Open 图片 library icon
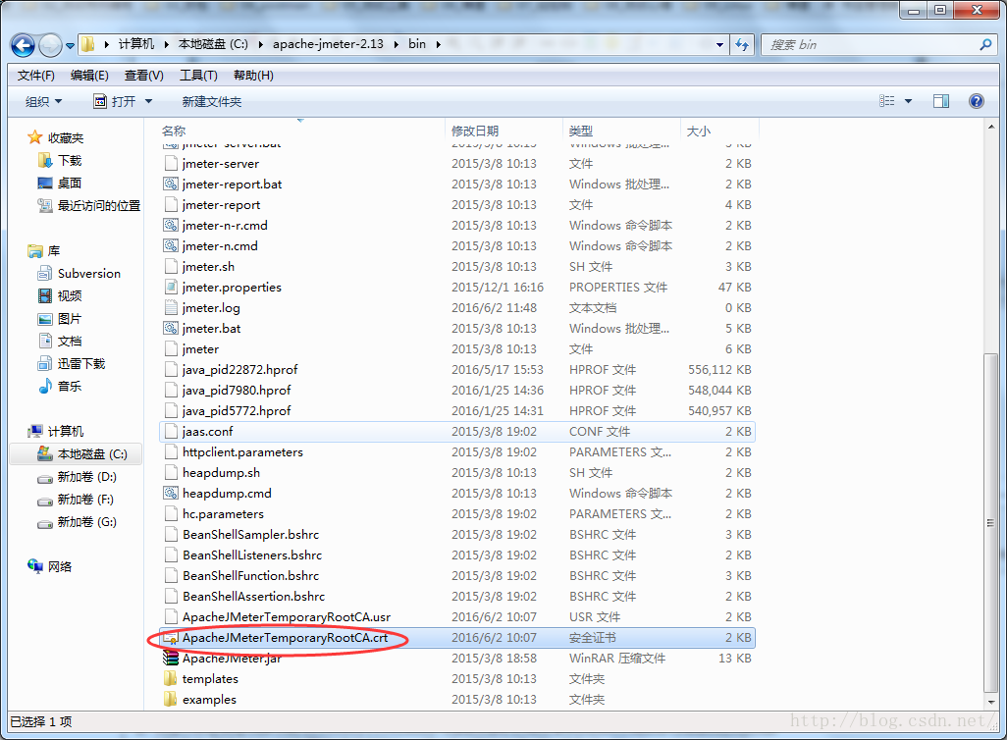This screenshot has width=1007, height=740. click(x=45, y=319)
